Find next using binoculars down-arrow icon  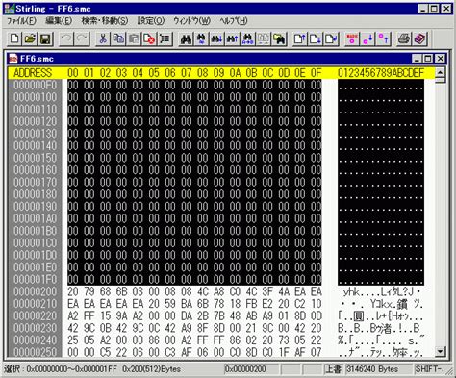point(217,38)
